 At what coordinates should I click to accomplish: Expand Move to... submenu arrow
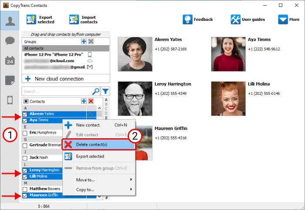(x=131, y=180)
